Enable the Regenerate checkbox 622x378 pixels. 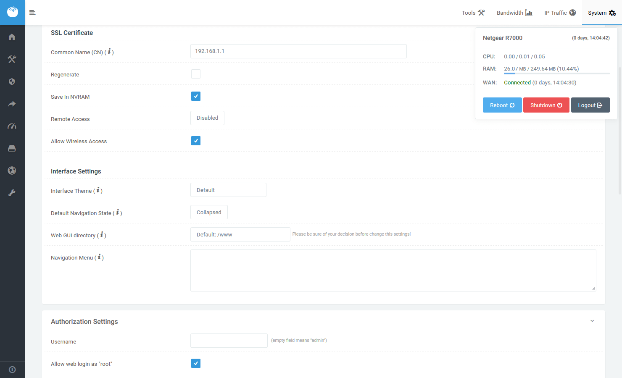point(196,74)
